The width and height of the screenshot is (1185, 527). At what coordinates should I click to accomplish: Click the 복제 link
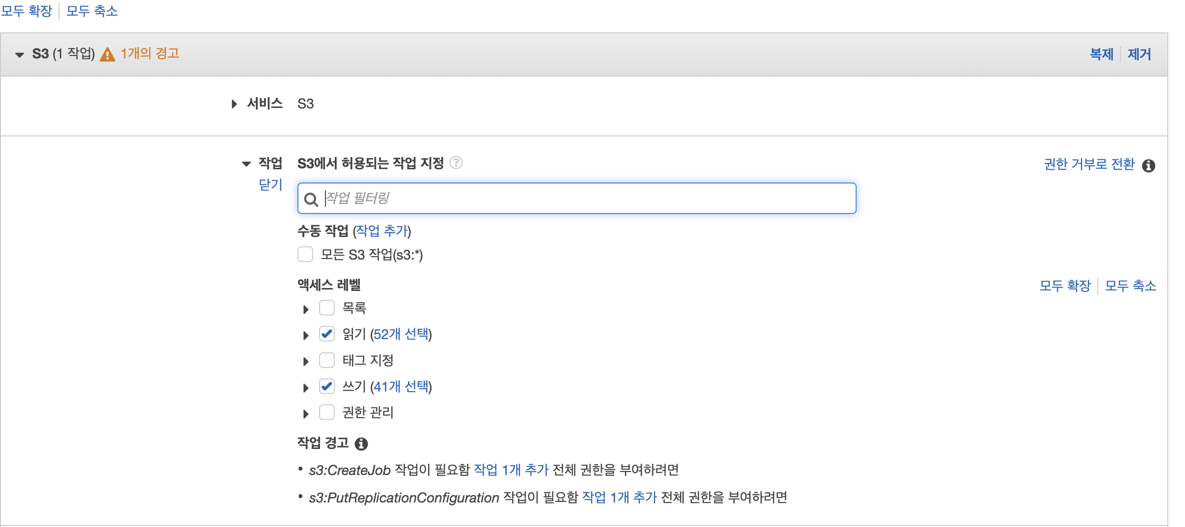click(x=1102, y=54)
